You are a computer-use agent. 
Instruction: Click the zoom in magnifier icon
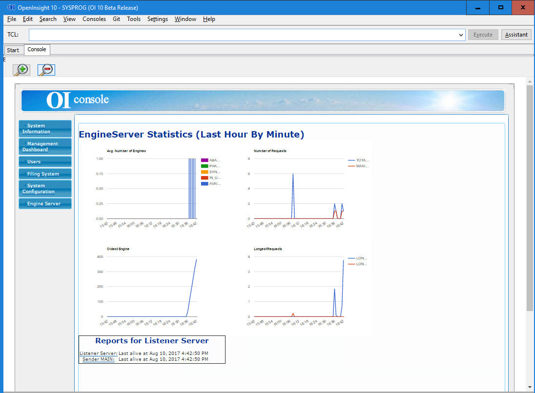pyautogui.click(x=21, y=70)
